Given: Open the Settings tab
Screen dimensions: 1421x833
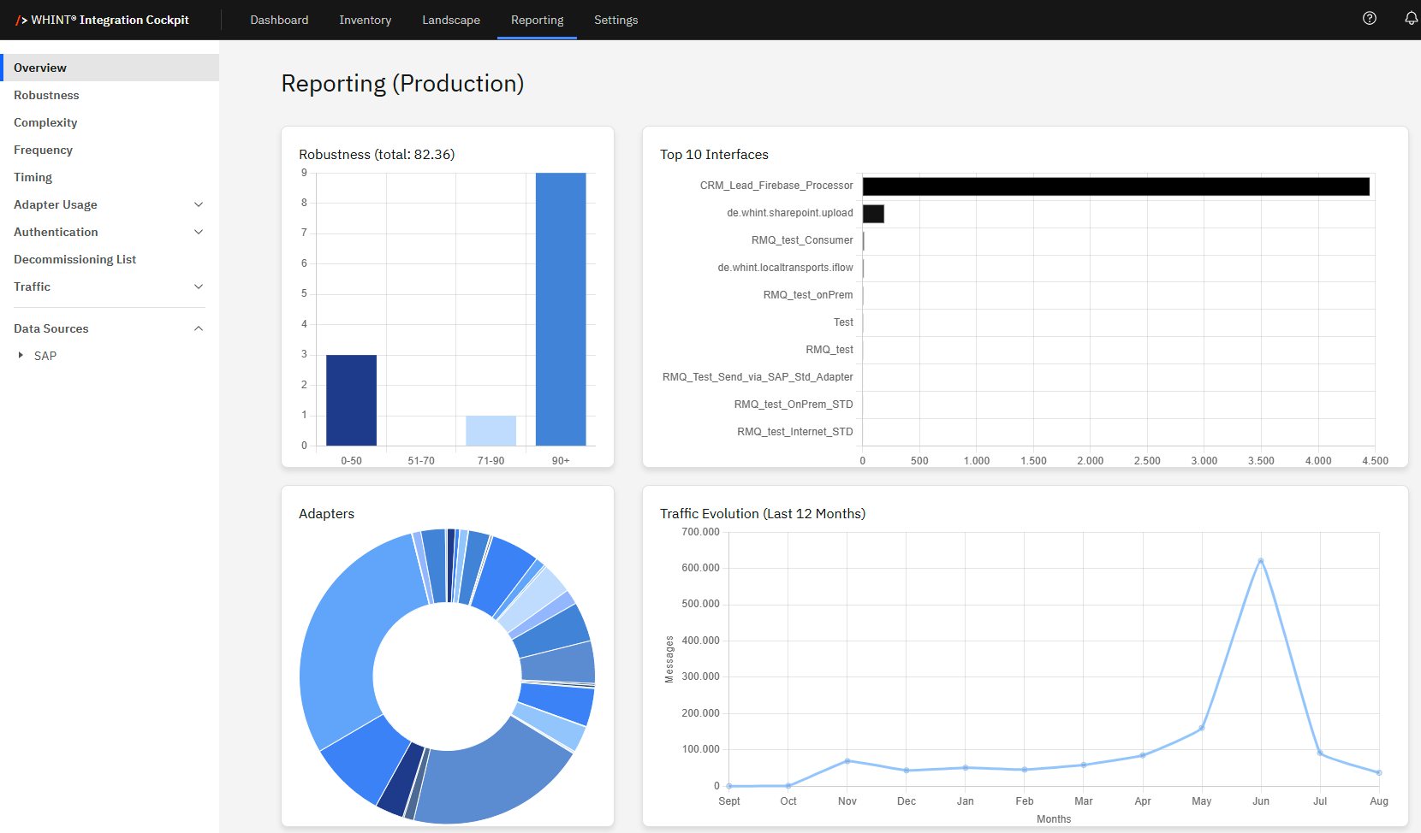Looking at the screenshot, I should [x=615, y=20].
